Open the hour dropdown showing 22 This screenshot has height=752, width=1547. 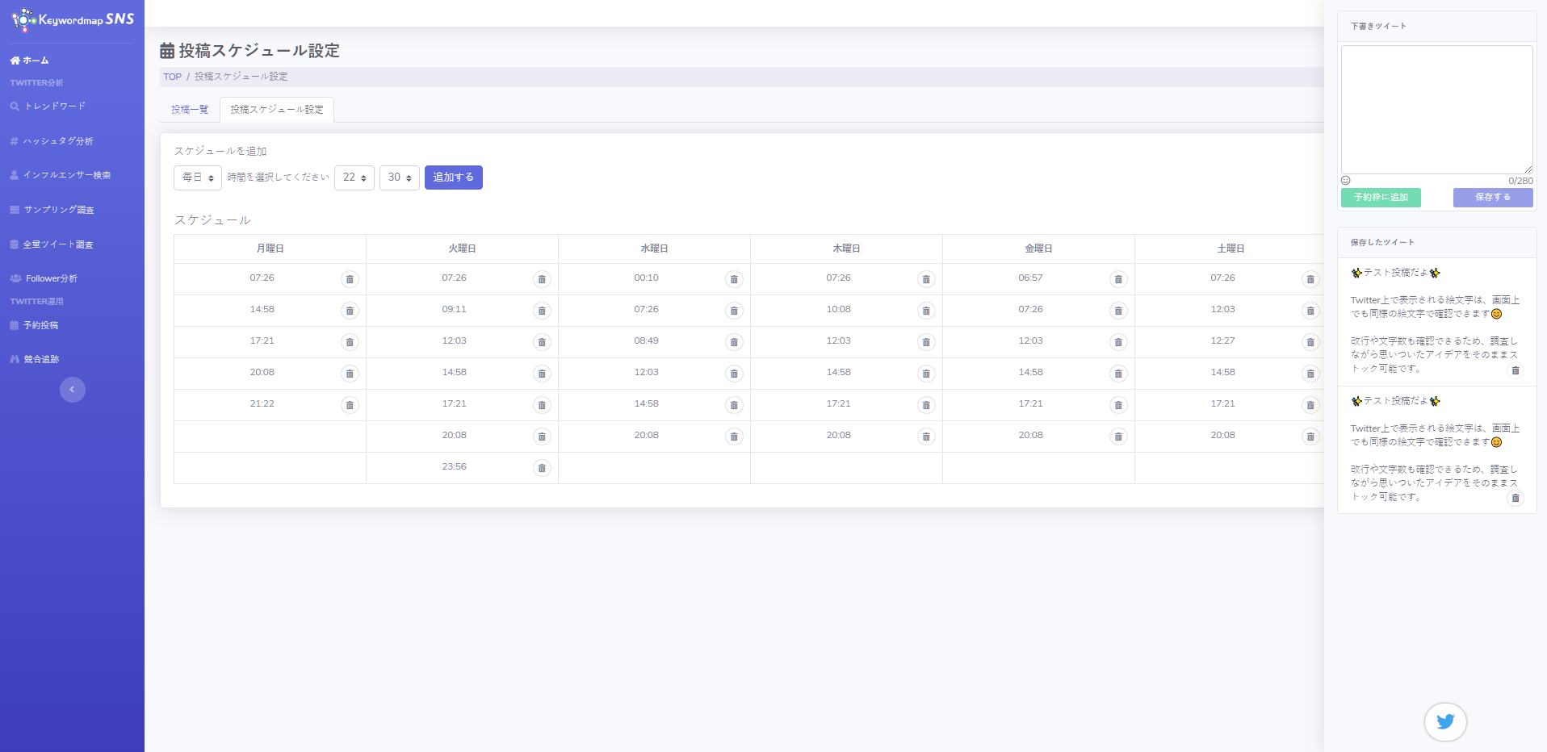coord(354,178)
